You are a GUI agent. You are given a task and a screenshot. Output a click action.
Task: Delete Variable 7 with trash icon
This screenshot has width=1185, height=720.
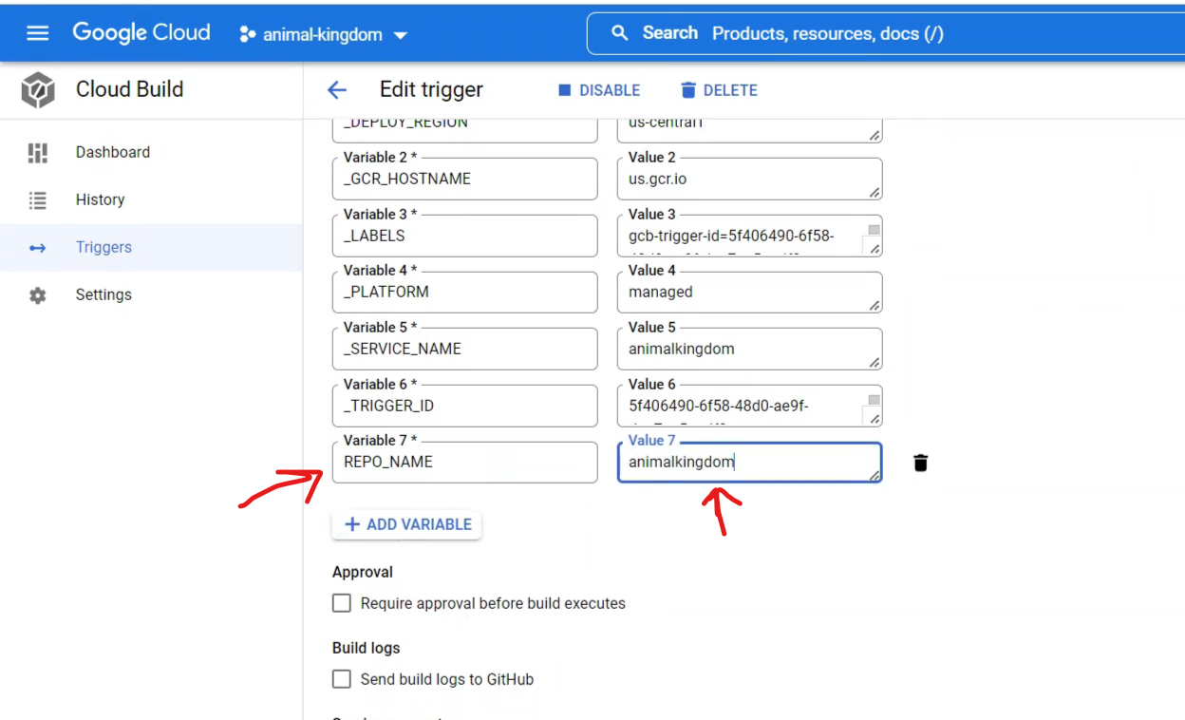coord(920,463)
